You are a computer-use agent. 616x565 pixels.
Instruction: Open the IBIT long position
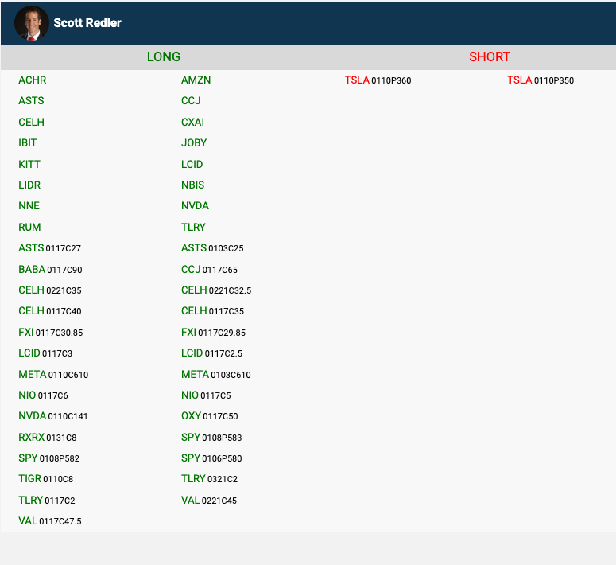[28, 143]
